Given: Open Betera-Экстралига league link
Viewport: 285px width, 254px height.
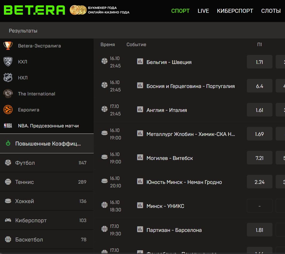Looking at the screenshot, I should click(39, 46).
